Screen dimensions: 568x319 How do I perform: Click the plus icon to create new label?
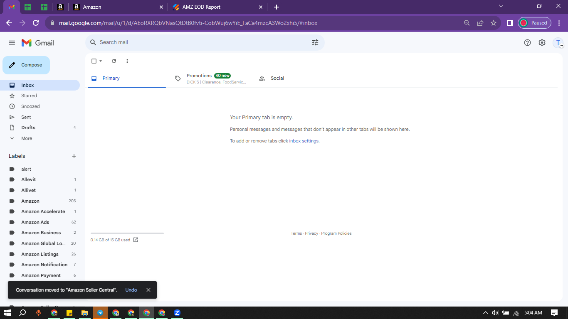74,156
